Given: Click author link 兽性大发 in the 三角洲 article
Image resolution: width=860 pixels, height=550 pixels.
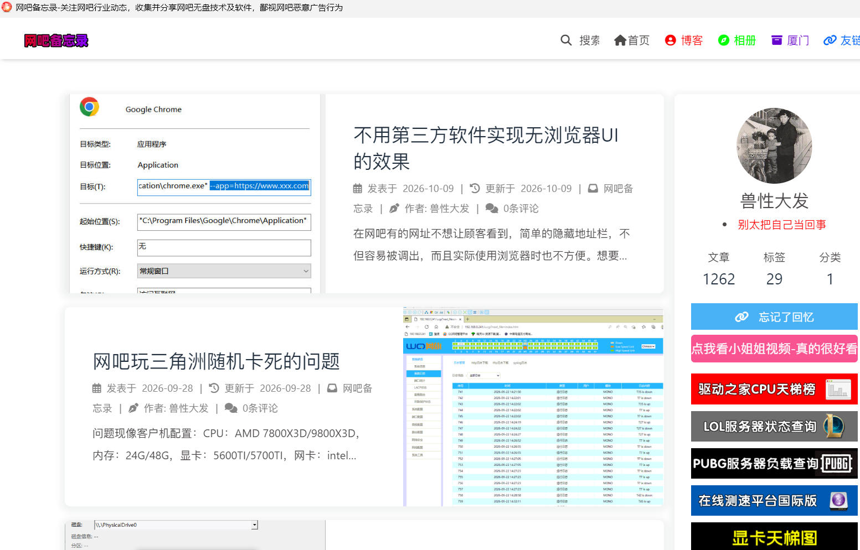Looking at the screenshot, I should tap(189, 408).
